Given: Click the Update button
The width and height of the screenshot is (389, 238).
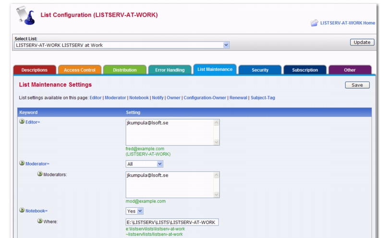Looking at the screenshot, I should coord(362,42).
